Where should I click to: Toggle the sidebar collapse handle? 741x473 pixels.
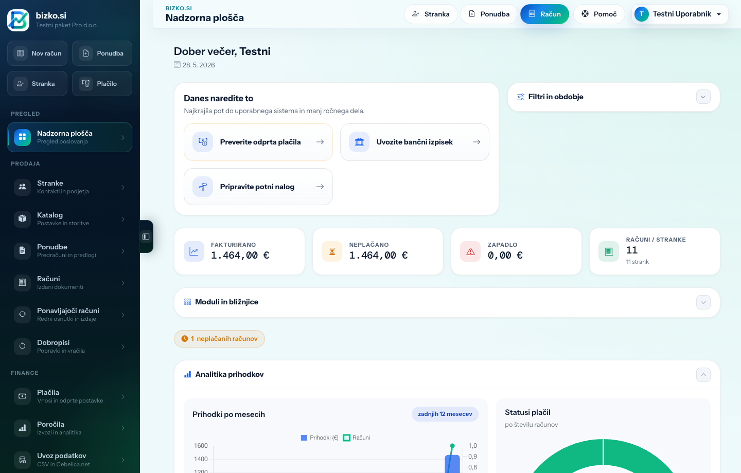146,236
